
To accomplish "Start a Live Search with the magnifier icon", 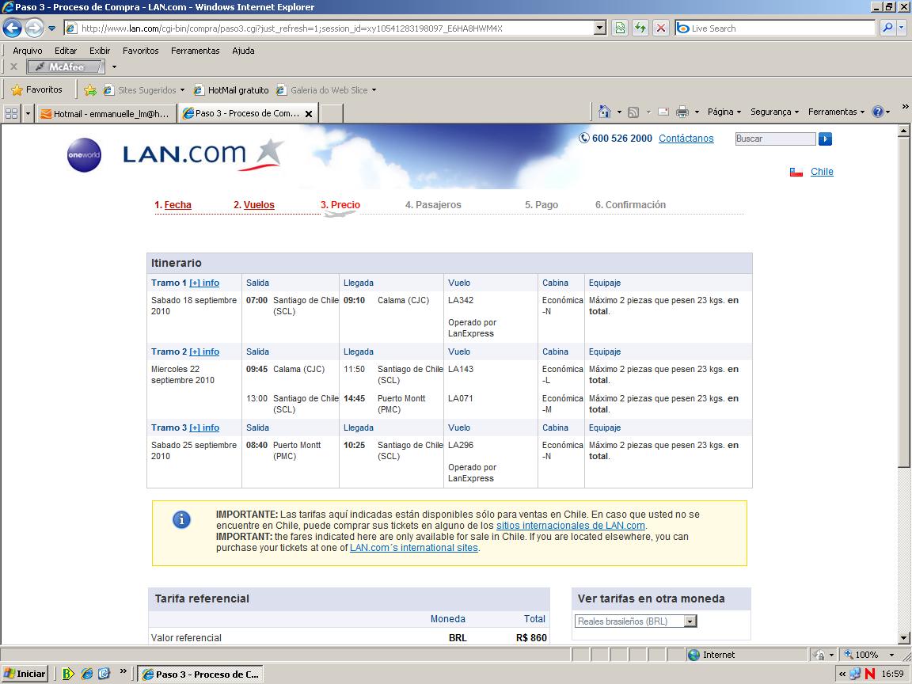I will 887,28.
